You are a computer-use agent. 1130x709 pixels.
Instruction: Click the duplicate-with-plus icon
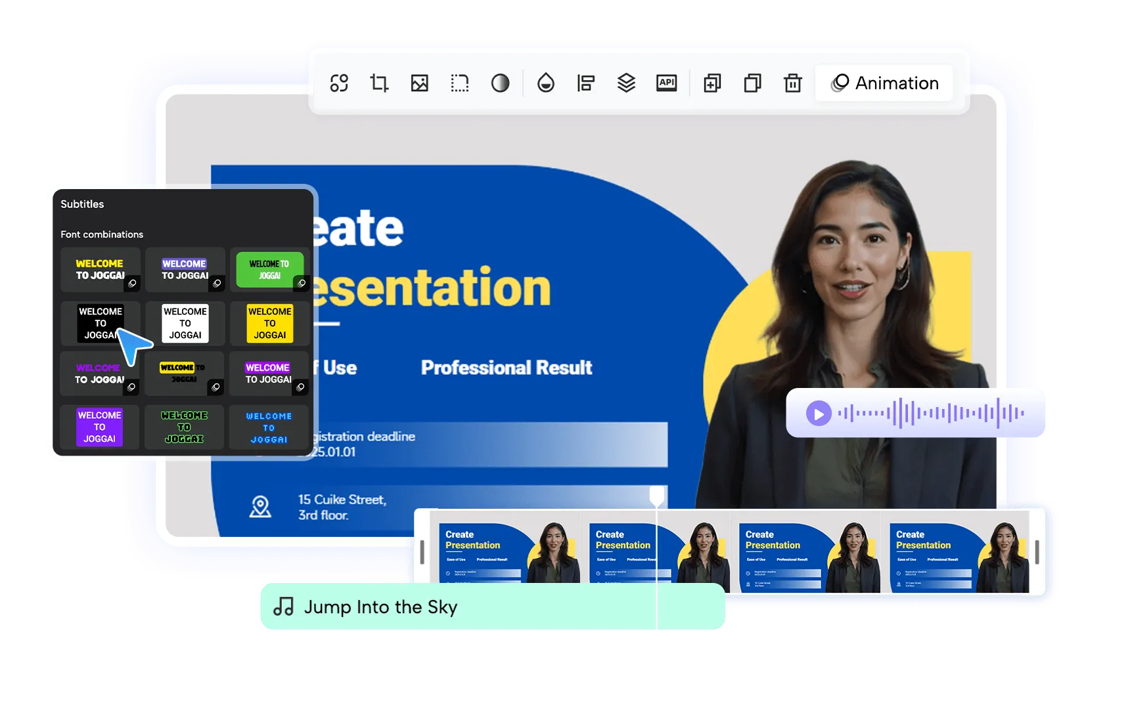point(712,83)
